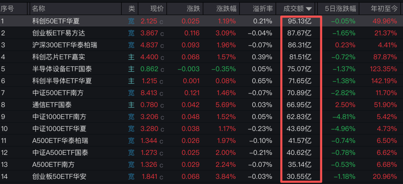
Task: Click the 62.83亿 turnover value
Action: coord(300,117)
